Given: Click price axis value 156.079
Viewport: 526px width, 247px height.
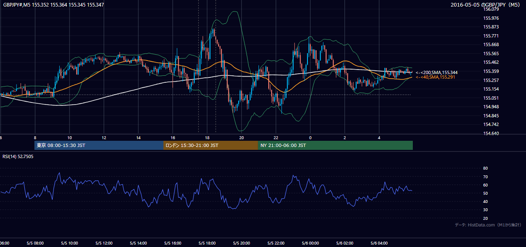Looking at the screenshot, I should pyautogui.click(x=491, y=9).
